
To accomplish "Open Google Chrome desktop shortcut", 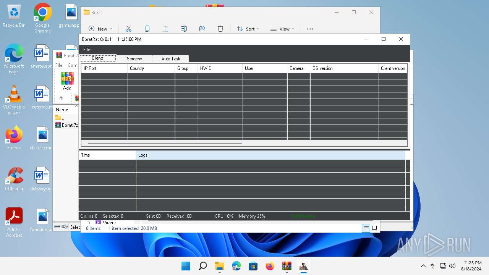I will click(42, 18).
